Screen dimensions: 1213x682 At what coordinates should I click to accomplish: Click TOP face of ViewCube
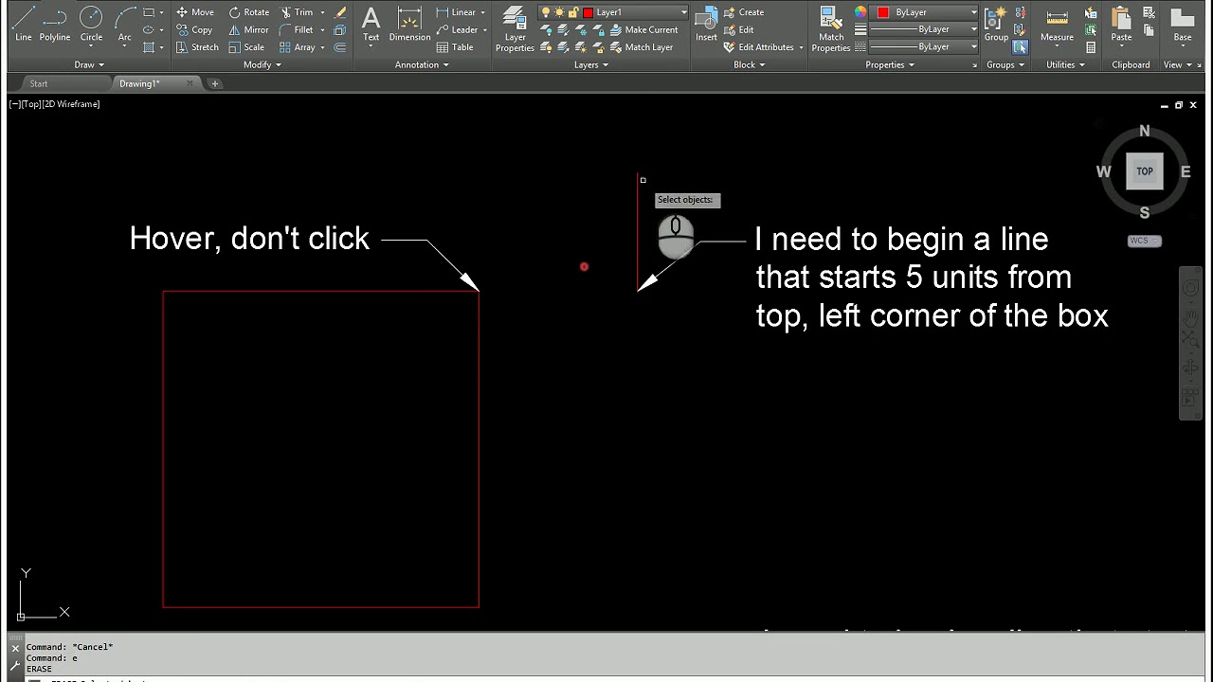point(1145,171)
